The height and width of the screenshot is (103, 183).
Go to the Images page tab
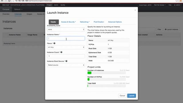29,14
